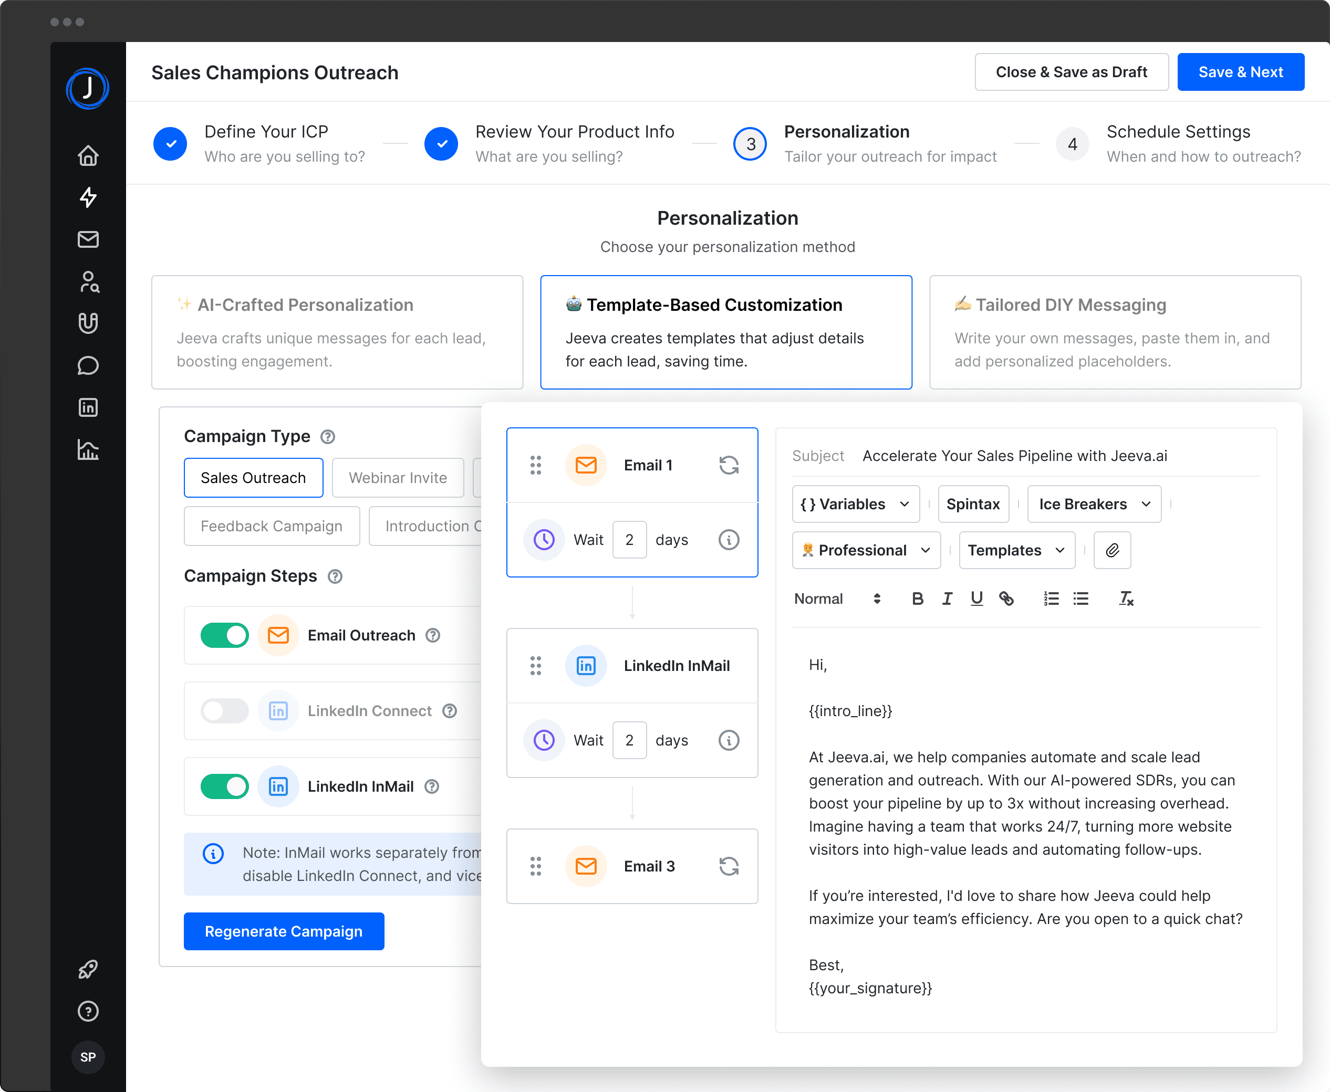Open the Professional tone dropdown
Image resolution: width=1330 pixels, height=1092 pixels.
[x=866, y=550]
